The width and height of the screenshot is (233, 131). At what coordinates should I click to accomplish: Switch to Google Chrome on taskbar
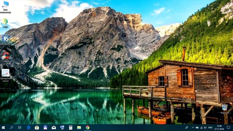click(87, 128)
